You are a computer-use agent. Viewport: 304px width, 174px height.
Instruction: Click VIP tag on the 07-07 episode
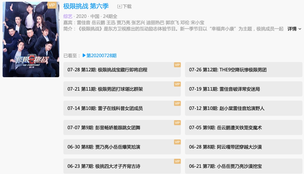[177, 123]
